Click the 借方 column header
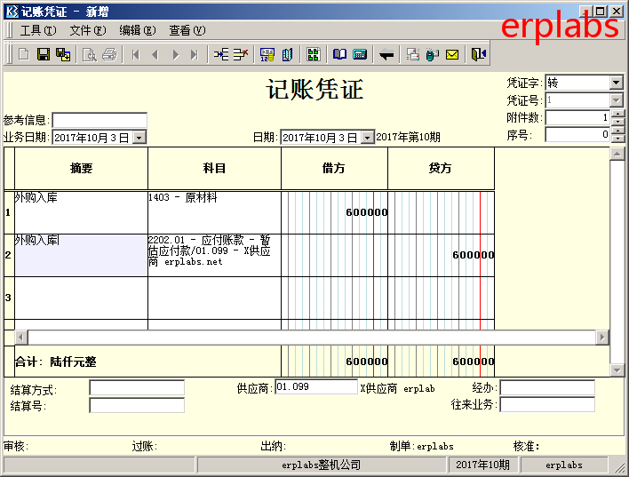The width and height of the screenshot is (629, 477). click(x=334, y=168)
